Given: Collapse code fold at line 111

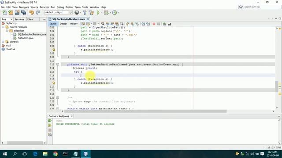Looking at the screenshot, I should (58, 65).
